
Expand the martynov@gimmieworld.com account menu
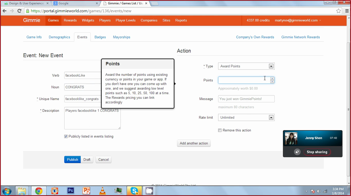tap(298, 20)
